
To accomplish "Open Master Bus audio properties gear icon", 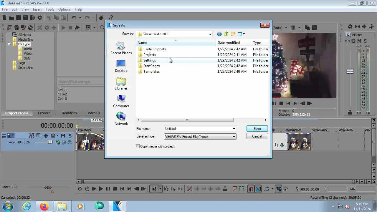I will [350, 27].
